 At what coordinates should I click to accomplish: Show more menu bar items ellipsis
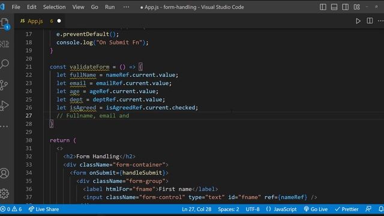click(126, 7)
